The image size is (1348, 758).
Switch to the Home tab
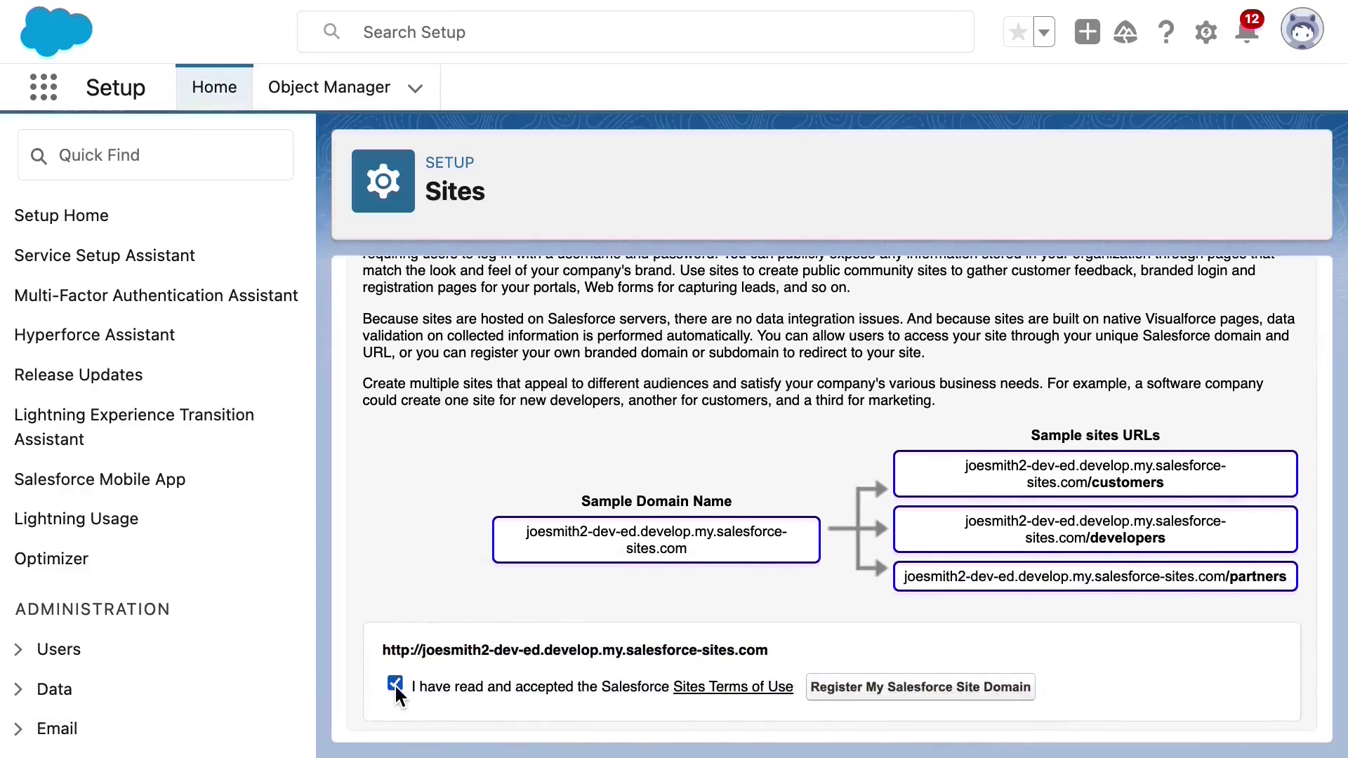(214, 87)
